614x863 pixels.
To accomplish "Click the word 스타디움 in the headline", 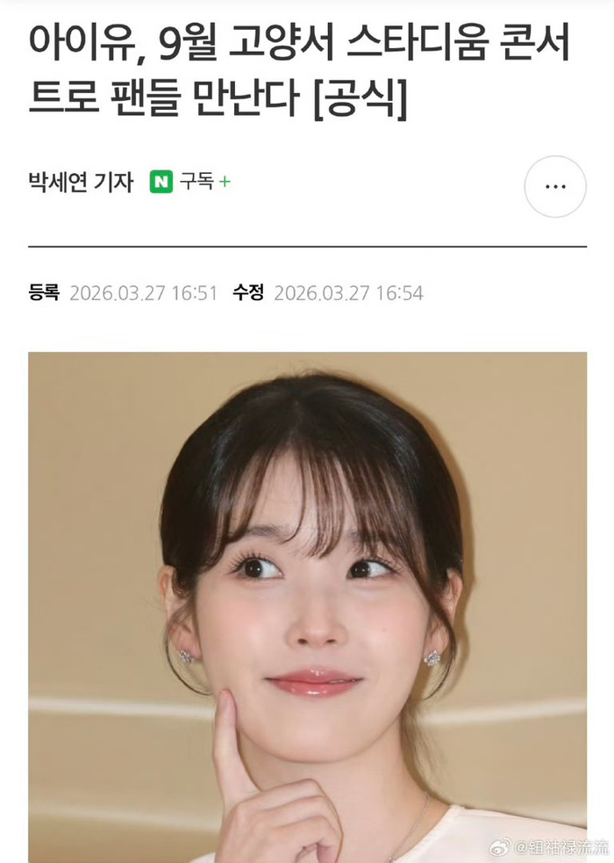I will point(418,42).
